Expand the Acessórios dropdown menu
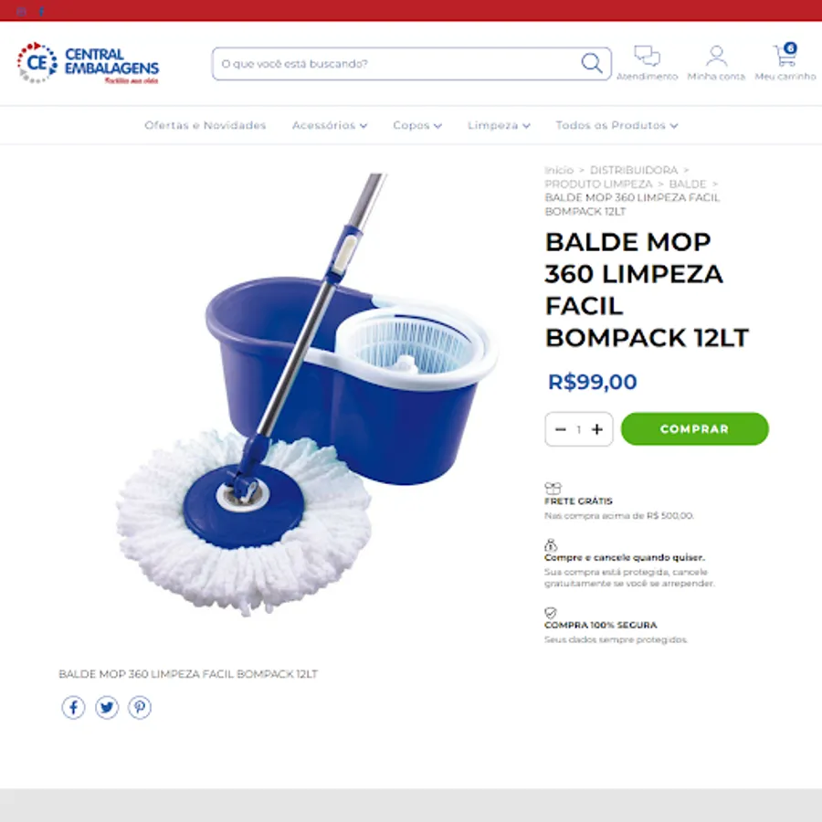This screenshot has height=822, width=822. (x=330, y=125)
